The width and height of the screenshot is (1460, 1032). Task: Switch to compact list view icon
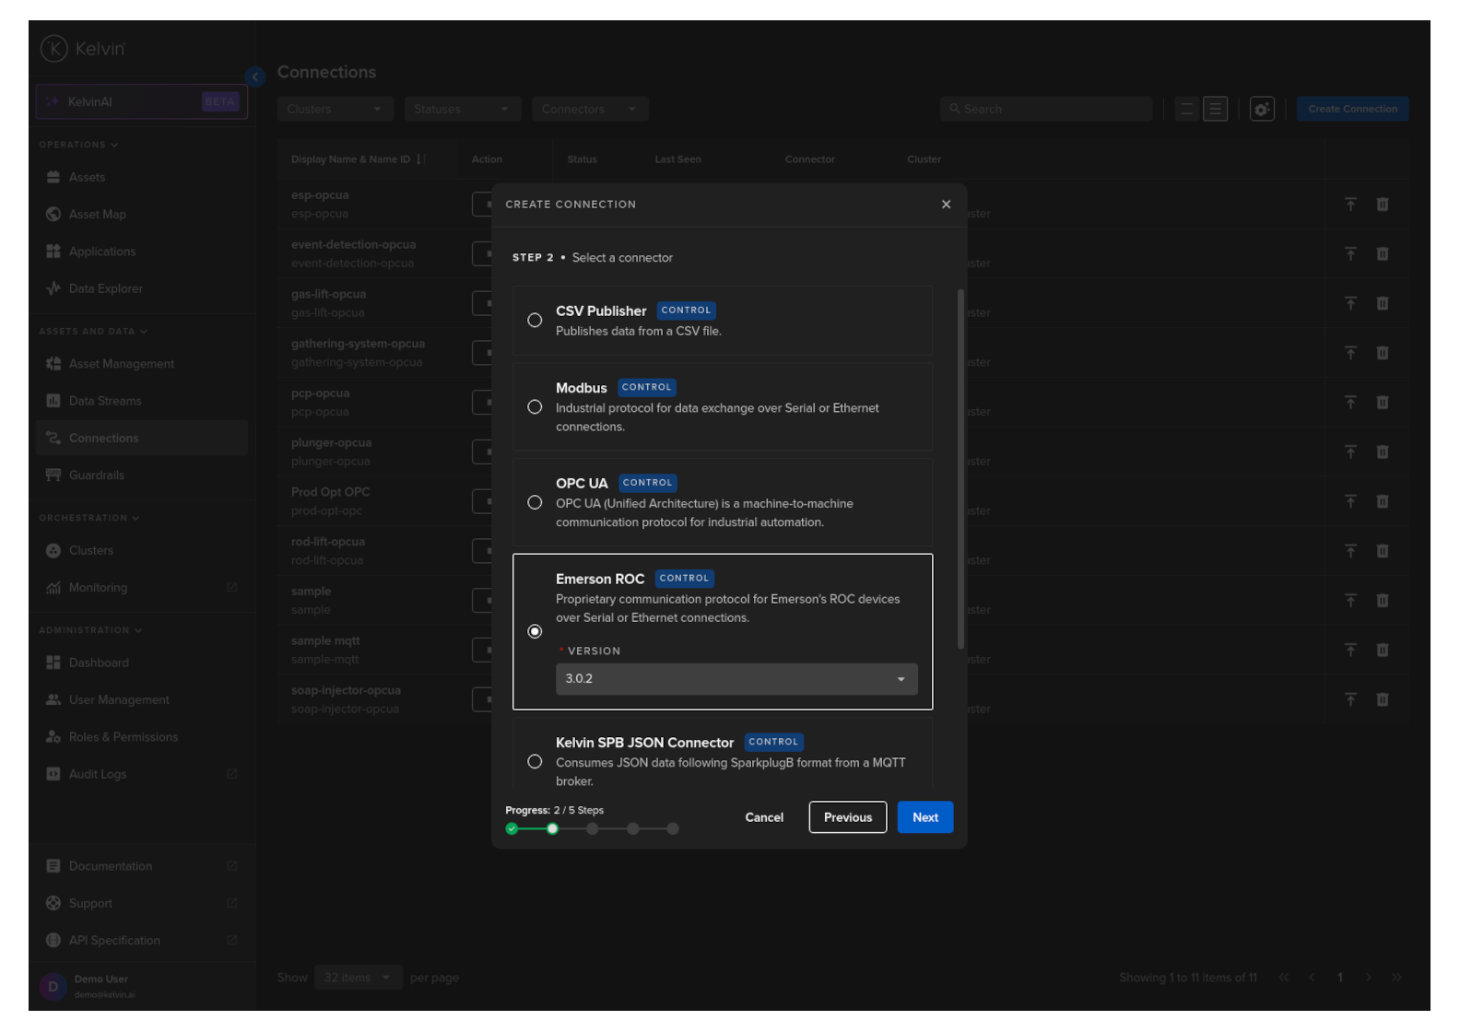click(1186, 109)
